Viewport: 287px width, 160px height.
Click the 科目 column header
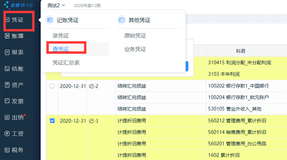pos(240,51)
